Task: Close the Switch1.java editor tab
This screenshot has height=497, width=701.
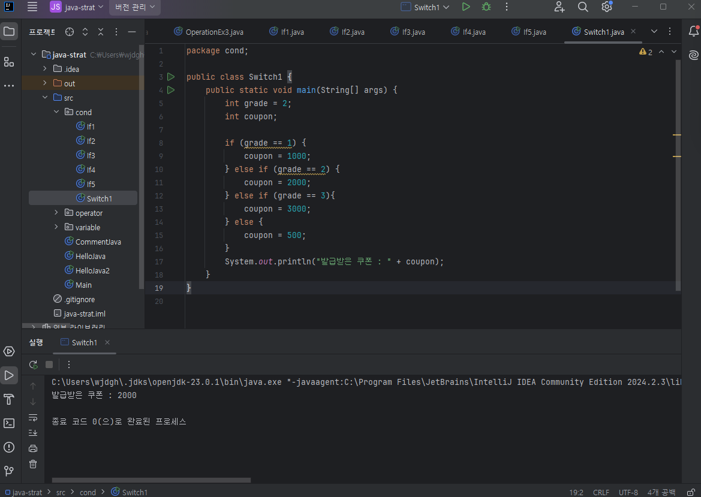Action: 633,31
